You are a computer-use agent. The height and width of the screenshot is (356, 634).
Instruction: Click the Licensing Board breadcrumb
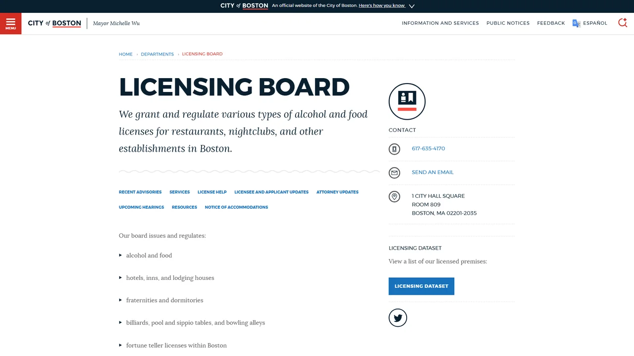click(202, 54)
